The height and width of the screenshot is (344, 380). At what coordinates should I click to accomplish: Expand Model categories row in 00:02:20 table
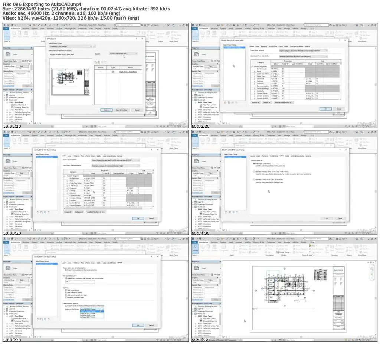coord(252,66)
